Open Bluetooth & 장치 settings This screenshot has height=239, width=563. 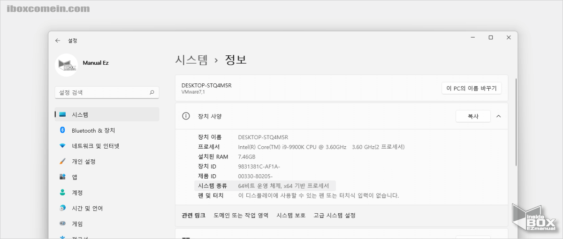click(x=107, y=130)
